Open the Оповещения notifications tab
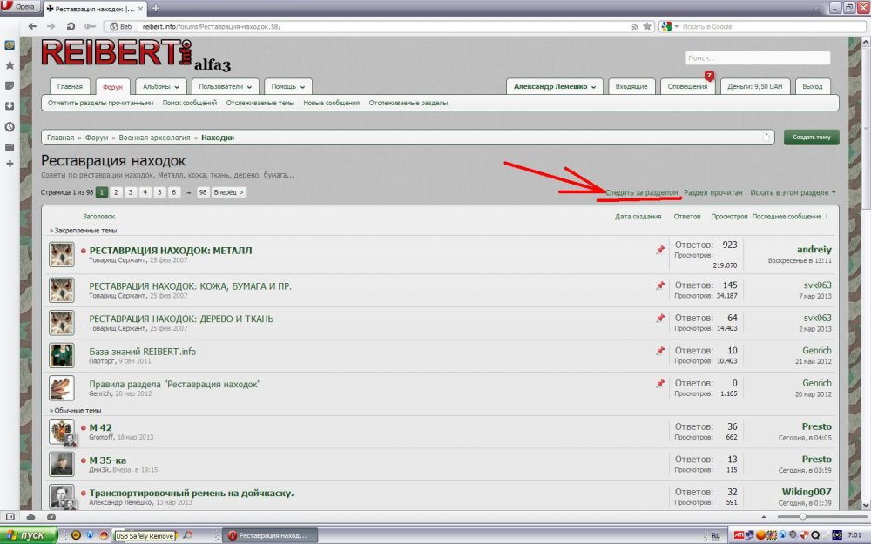The width and height of the screenshot is (871, 544). 687,87
